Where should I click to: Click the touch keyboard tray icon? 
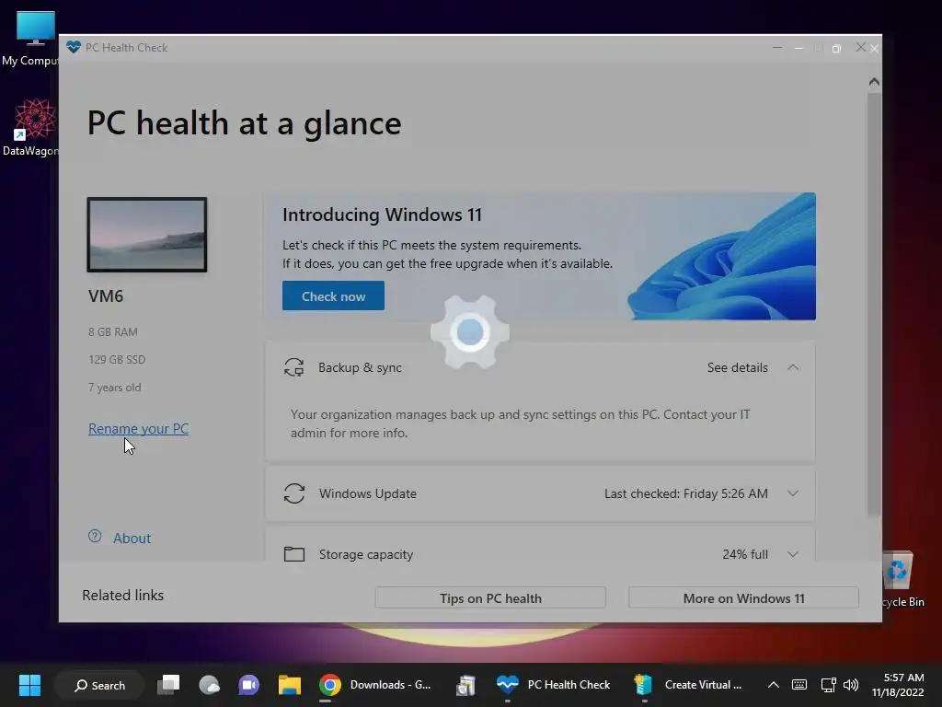799,685
